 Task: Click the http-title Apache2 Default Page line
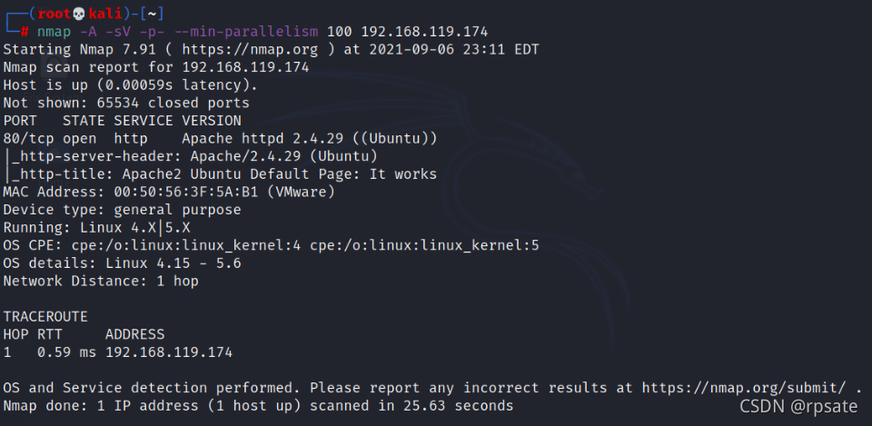[x=220, y=174]
